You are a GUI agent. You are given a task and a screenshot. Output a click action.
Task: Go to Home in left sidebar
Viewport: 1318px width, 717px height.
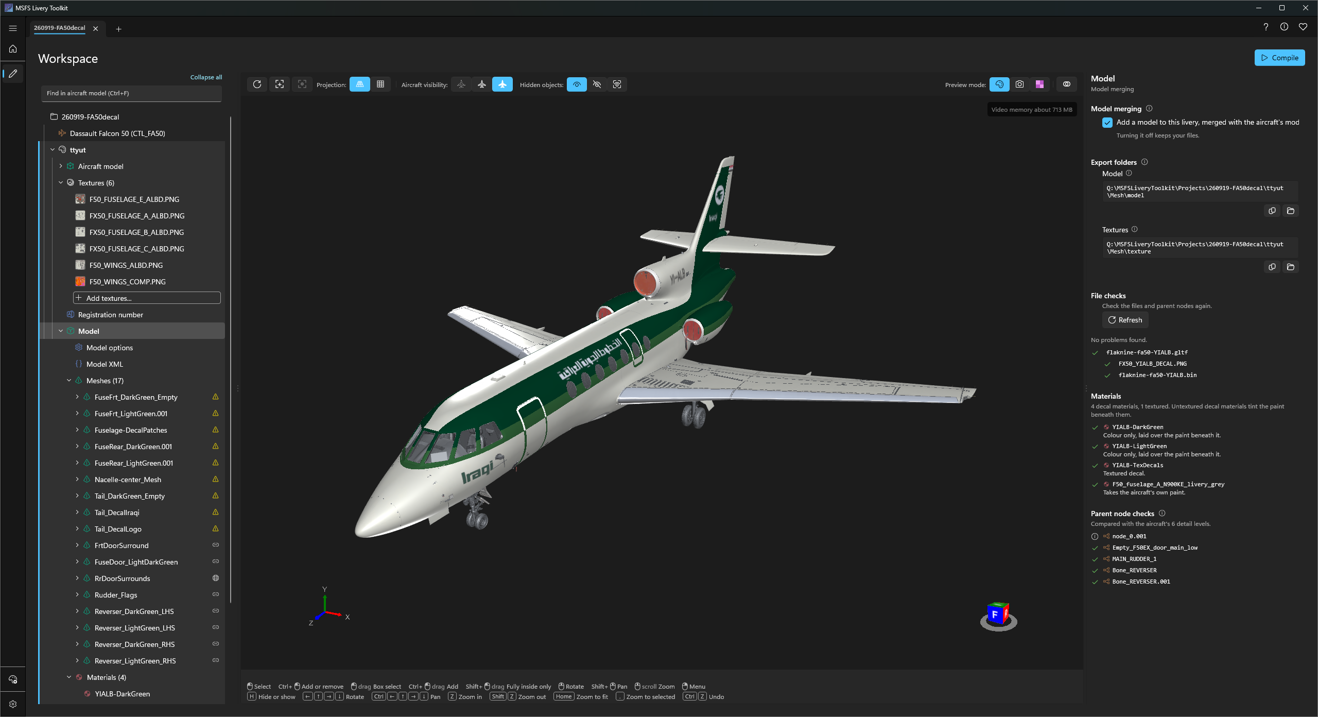[x=13, y=49]
